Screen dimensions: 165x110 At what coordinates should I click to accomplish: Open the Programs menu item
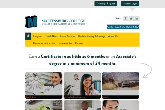click(x=38, y=36)
